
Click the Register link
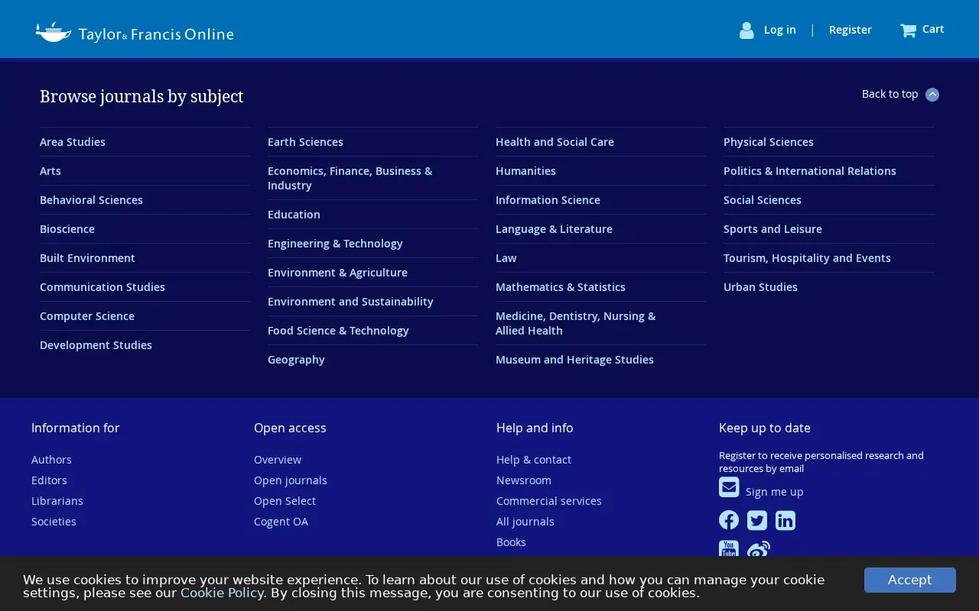click(x=851, y=30)
